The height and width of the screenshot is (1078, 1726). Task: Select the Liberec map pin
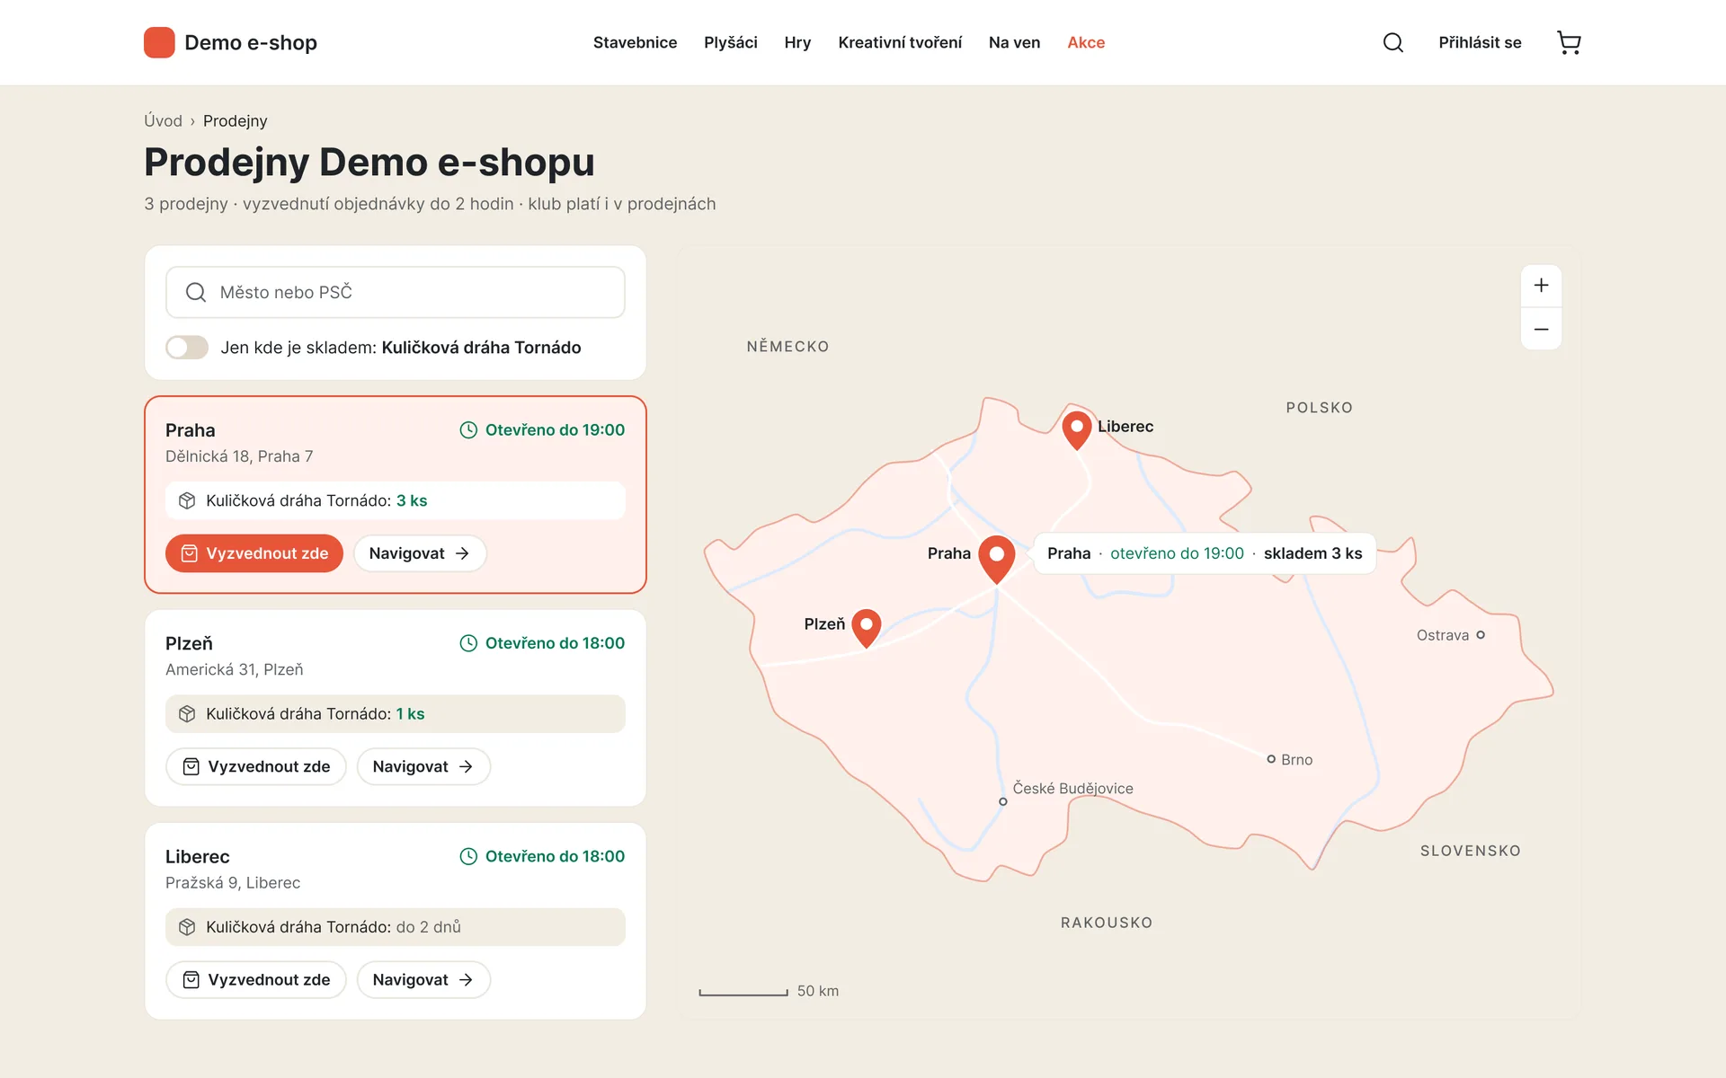point(1076,430)
